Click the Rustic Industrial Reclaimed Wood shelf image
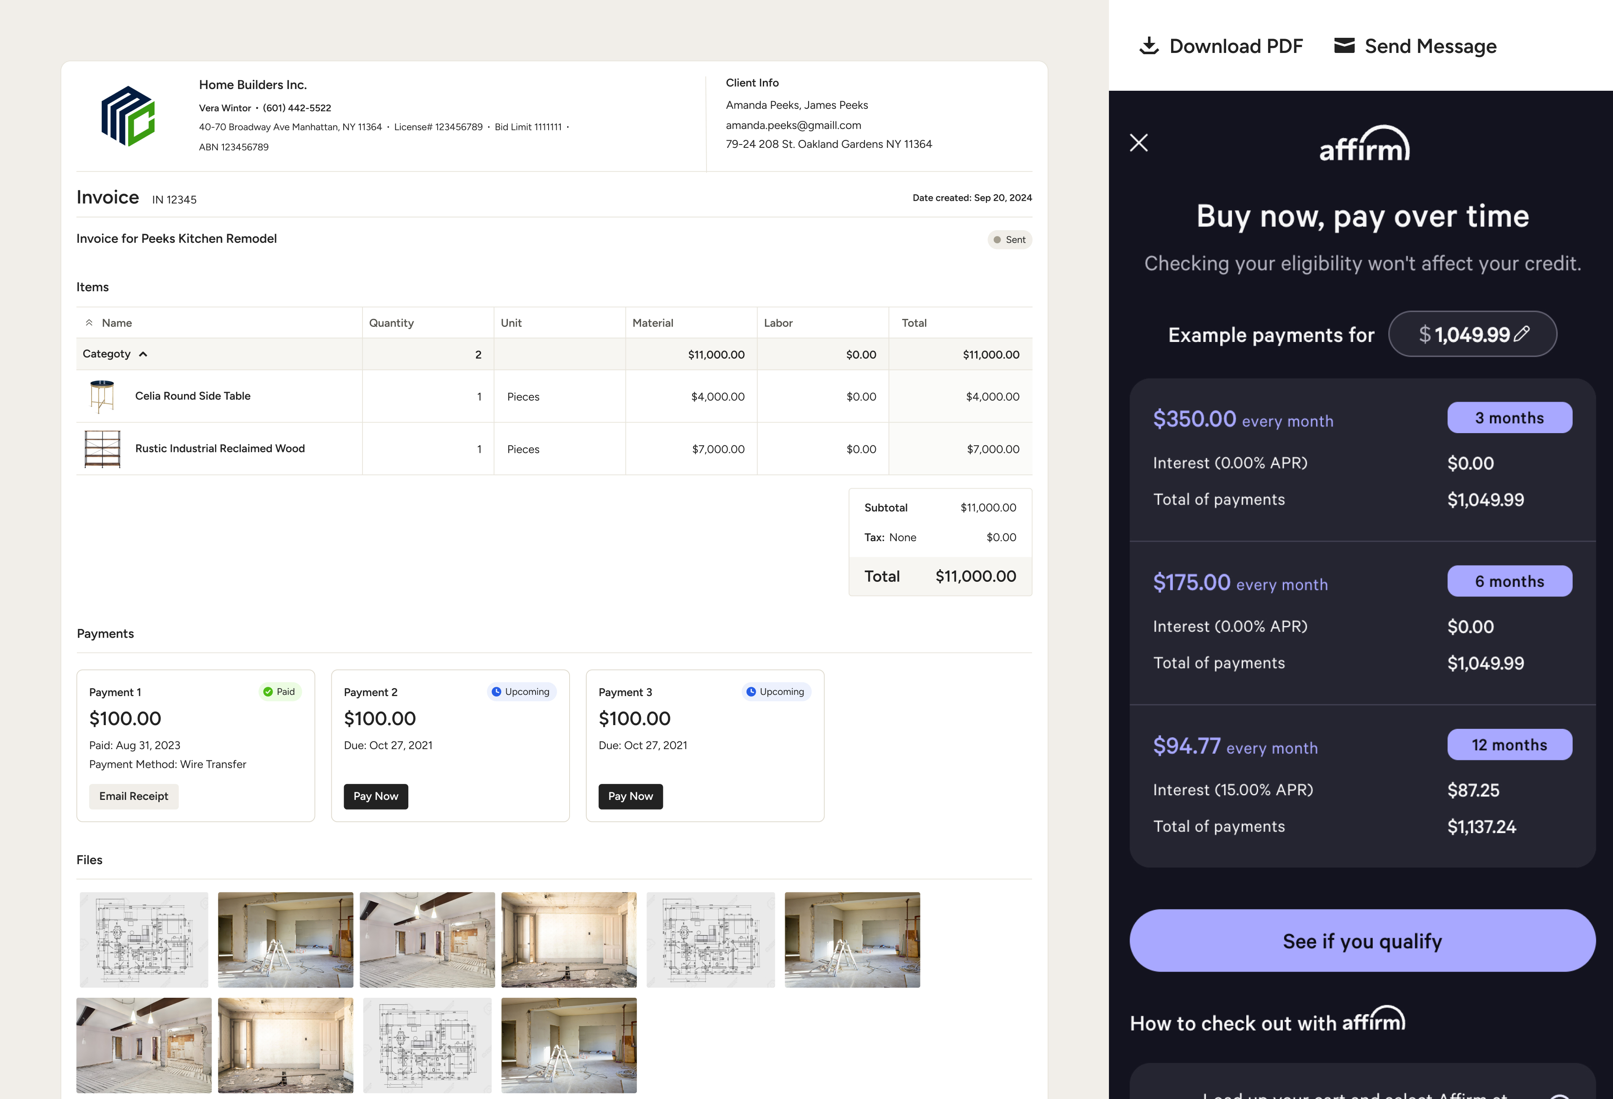Screen dimensions: 1613x1099 point(102,449)
